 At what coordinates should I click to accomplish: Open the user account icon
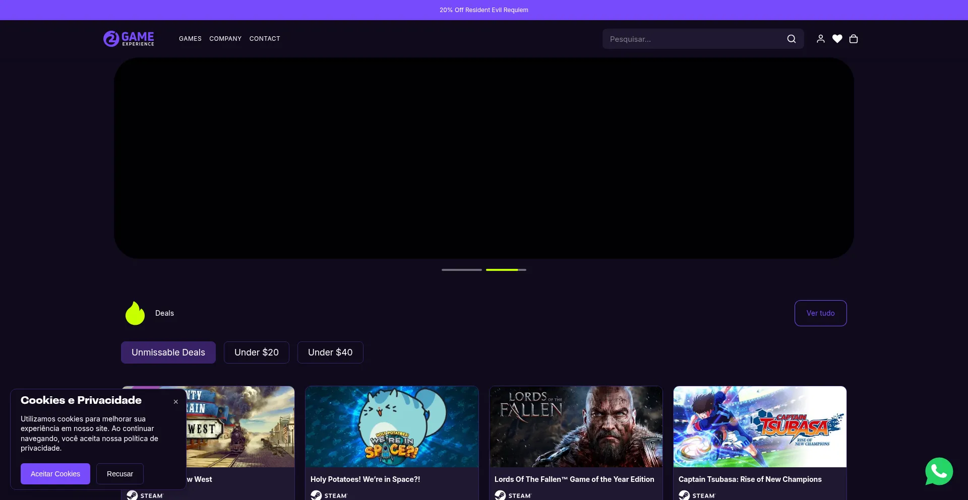pyautogui.click(x=821, y=39)
